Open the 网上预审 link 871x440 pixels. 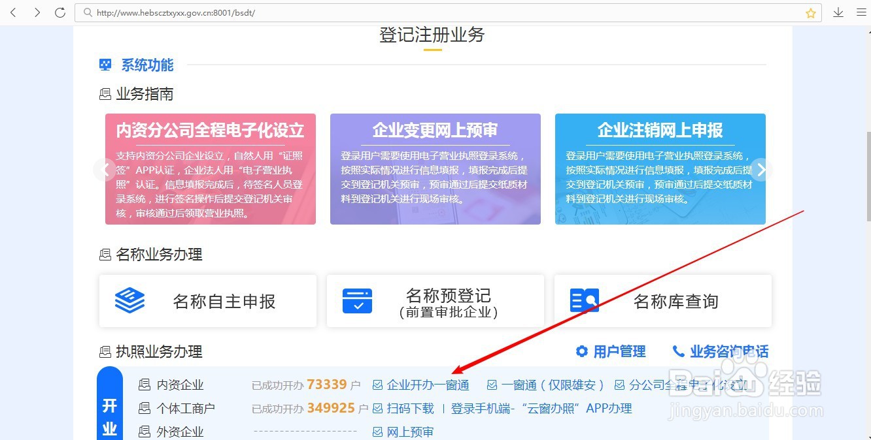pyautogui.click(x=410, y=431)
